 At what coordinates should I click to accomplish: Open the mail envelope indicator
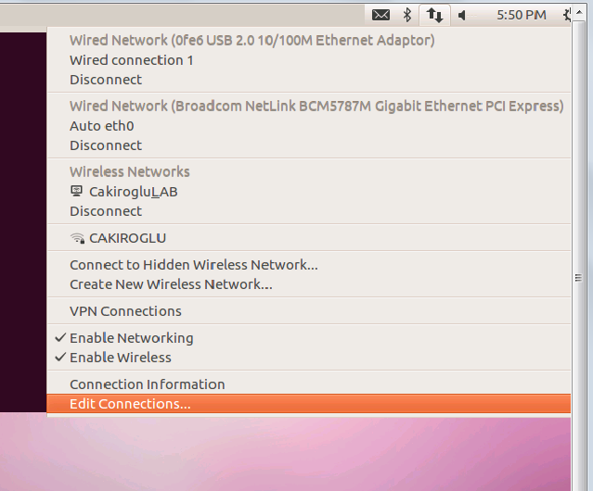click(380, 15)
